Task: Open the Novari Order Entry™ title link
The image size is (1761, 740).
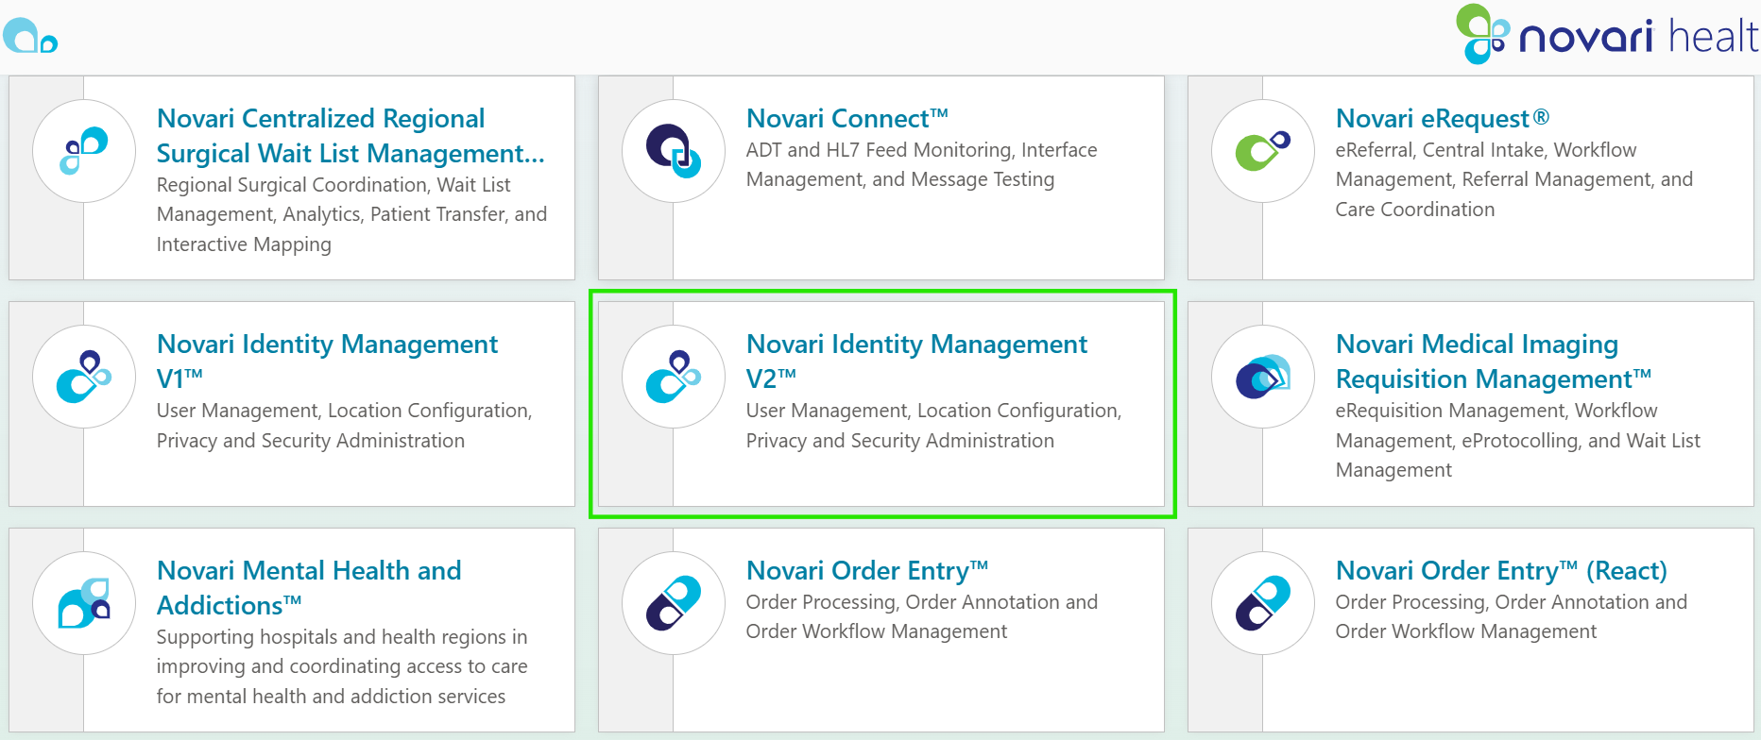Action: pos(867,570)
